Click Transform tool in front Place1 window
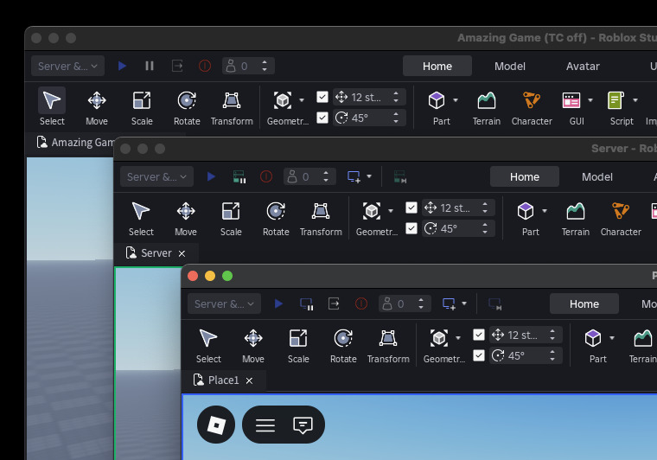This screenshot has height=460, width=657. (x=388, y=345)
